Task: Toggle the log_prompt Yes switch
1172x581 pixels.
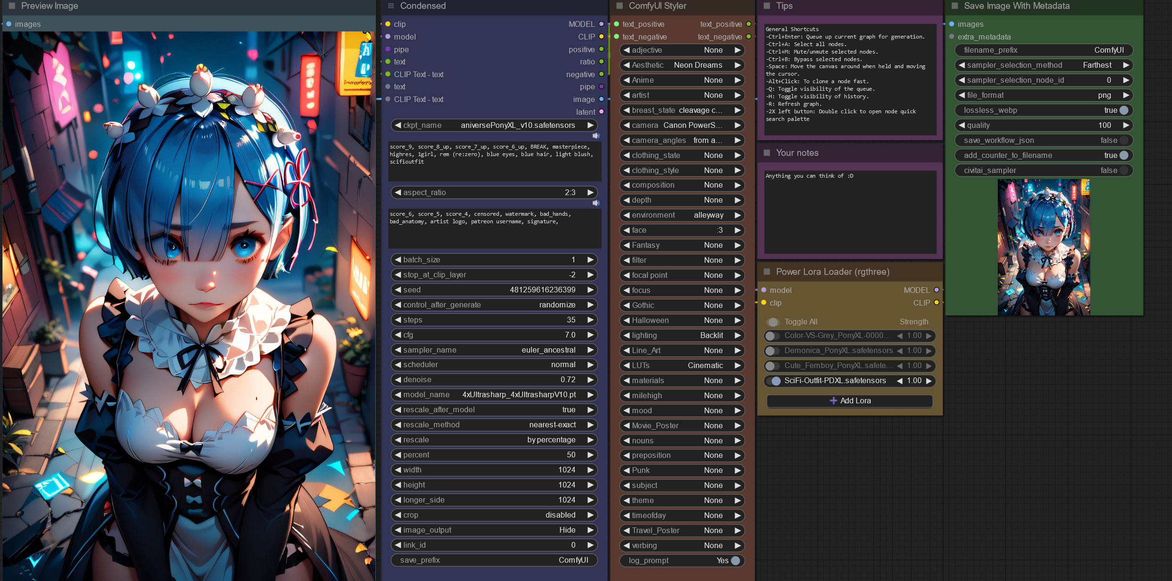Action: [735, 560]
